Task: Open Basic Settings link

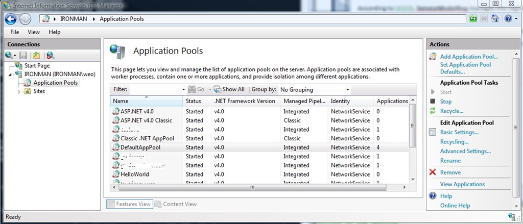Action: pyautogui.click(x=459, y=132)
